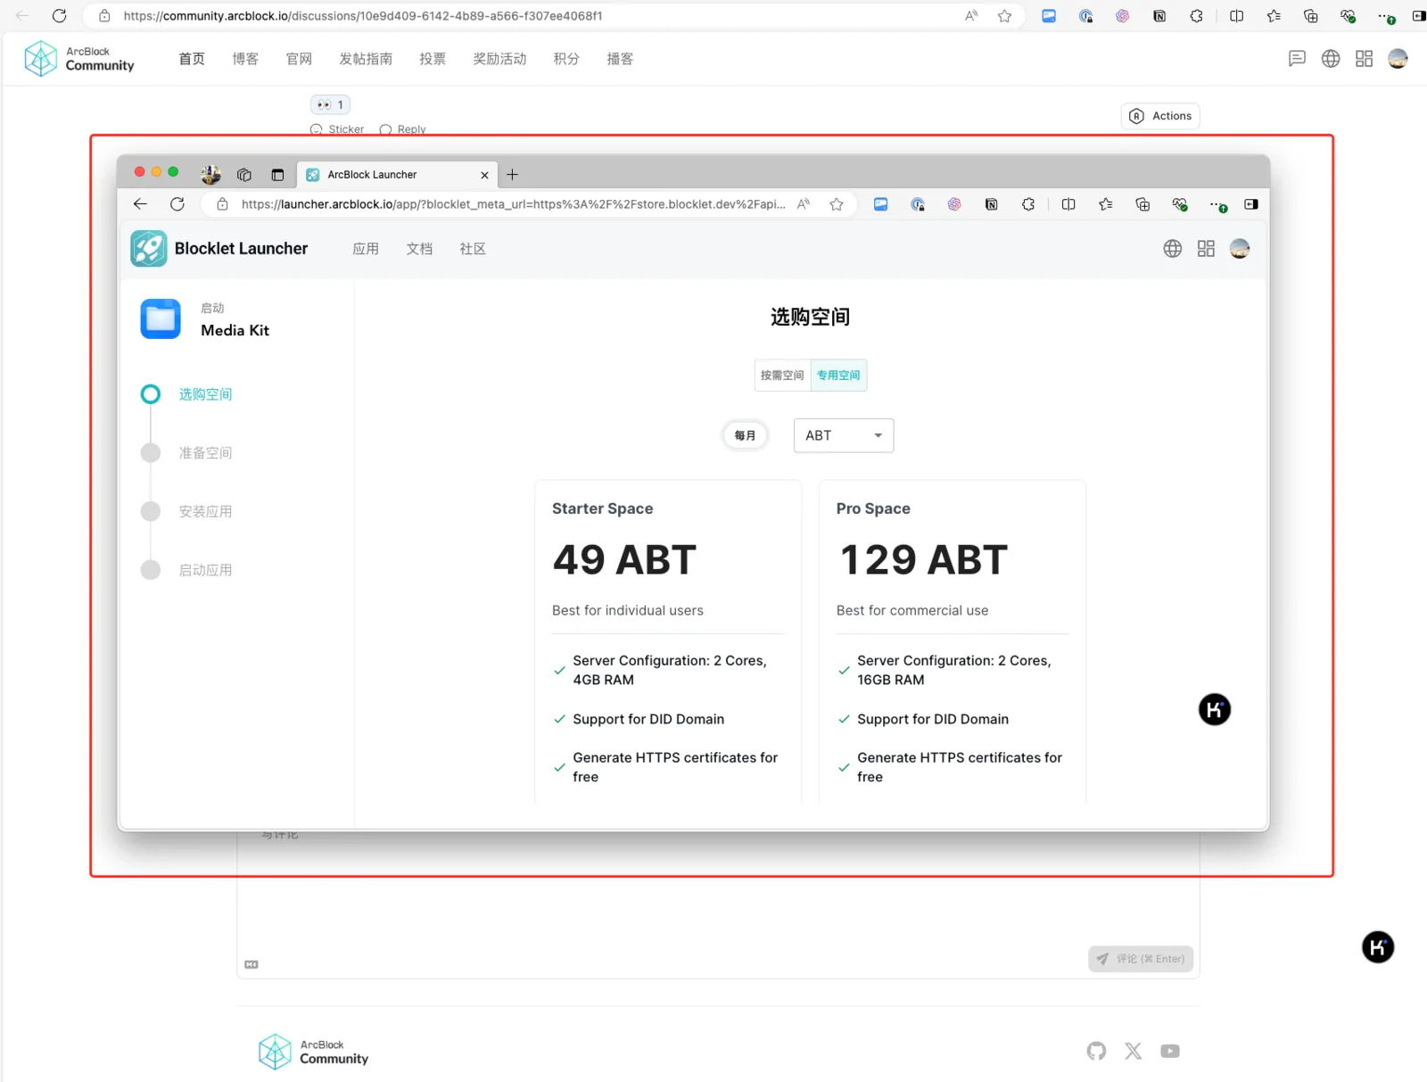Open YouTube link in footer
This screenshot has height=1082, width=1427.
[x=1170, y=1052]
